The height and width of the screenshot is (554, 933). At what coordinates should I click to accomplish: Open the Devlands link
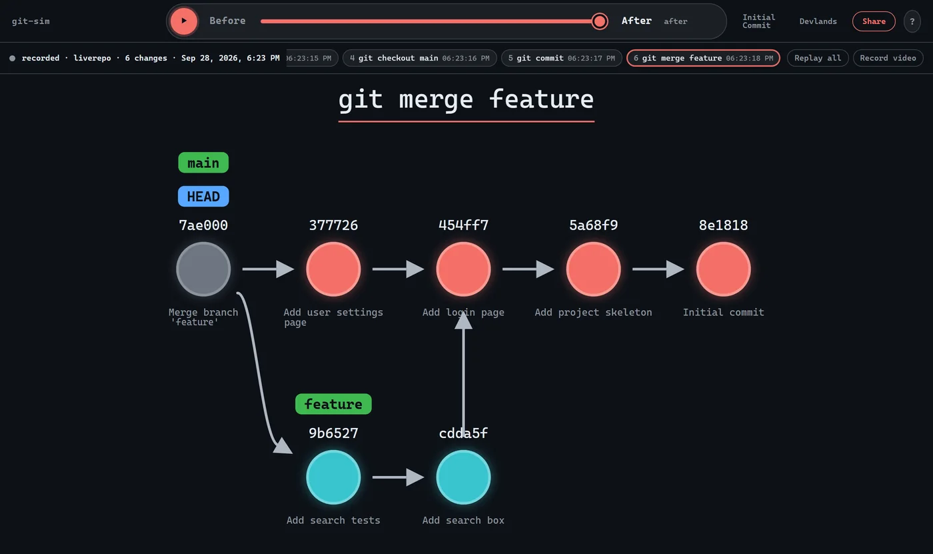818,21
